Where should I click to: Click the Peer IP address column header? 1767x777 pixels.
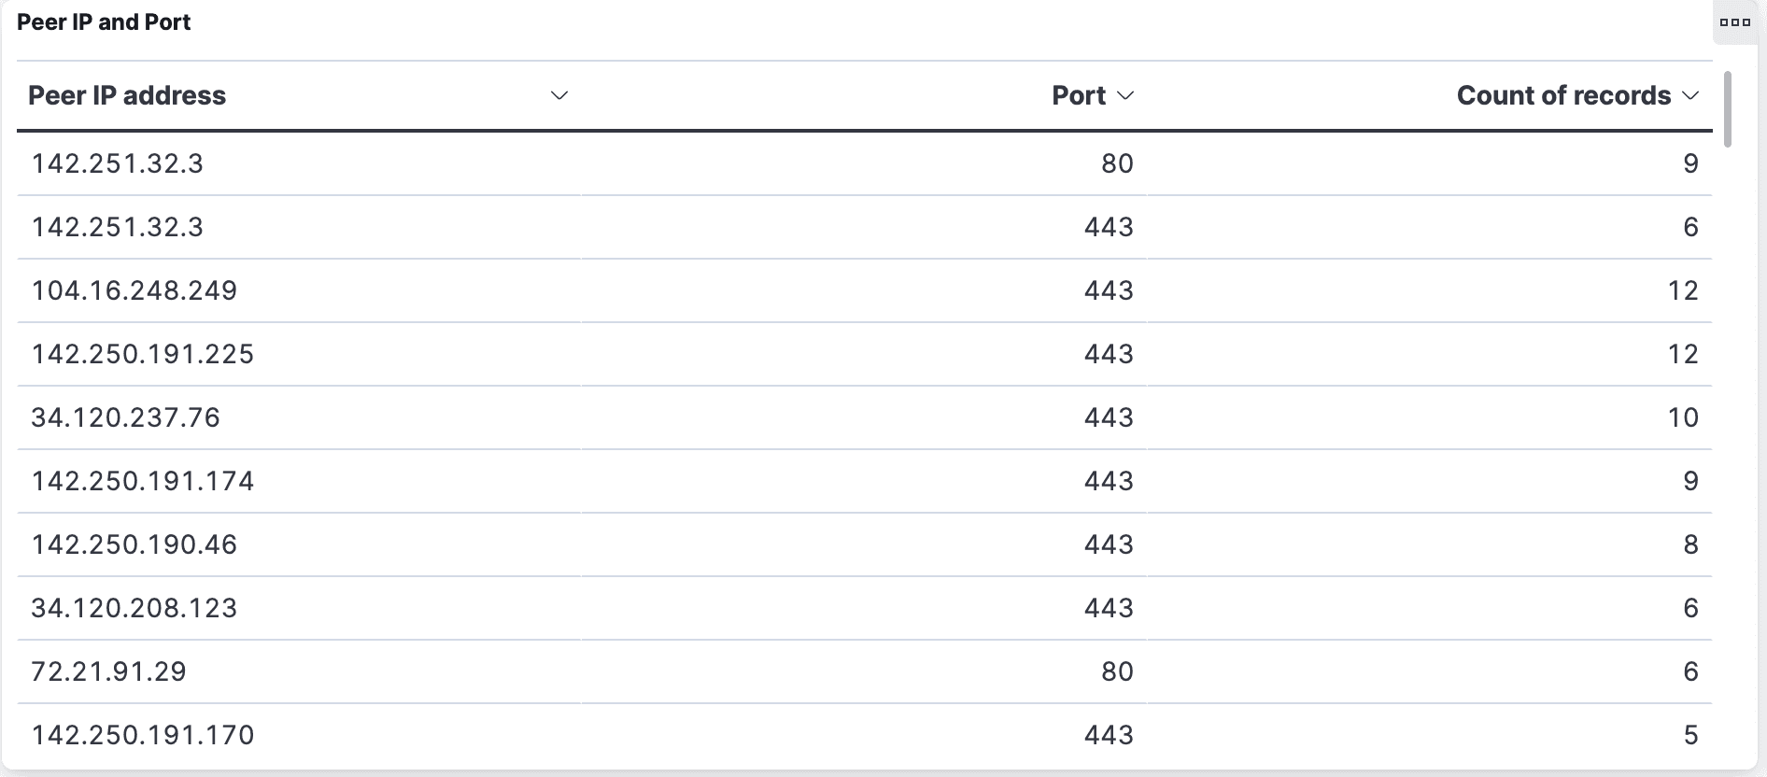click(x=127, y=95)
